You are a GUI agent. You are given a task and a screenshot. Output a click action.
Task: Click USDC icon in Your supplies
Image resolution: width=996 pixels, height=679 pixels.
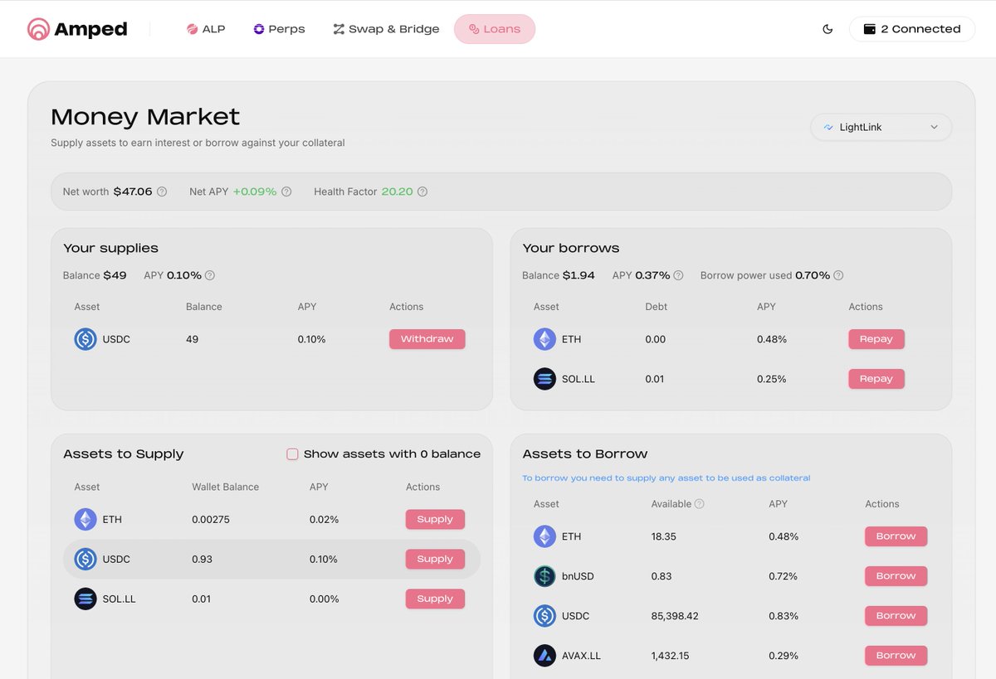(85, 339)
